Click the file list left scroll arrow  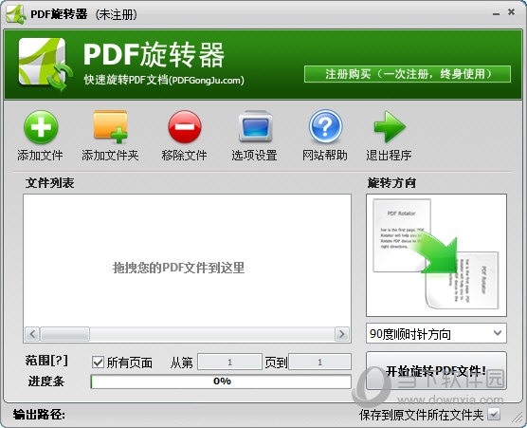coord(32,334)
